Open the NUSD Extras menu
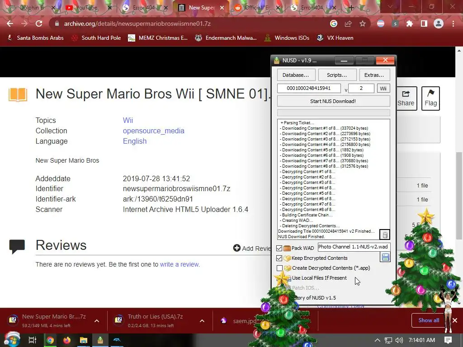Screen dimensions: 463x347 click(374, 75)
